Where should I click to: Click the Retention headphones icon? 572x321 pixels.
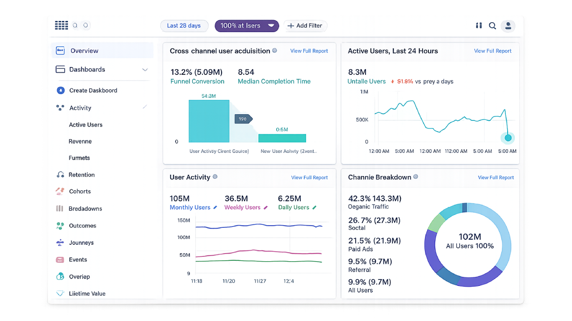60,175
